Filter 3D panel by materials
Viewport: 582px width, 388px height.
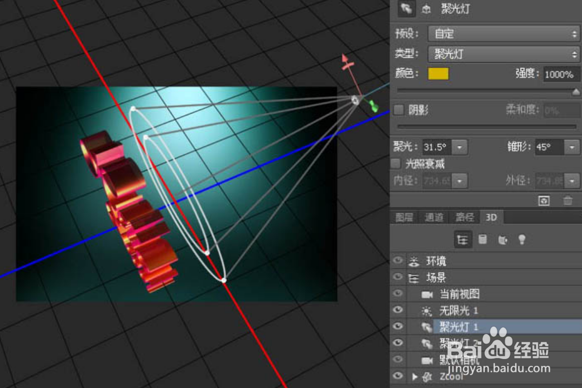503,239
